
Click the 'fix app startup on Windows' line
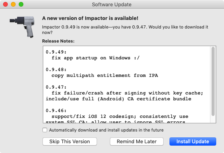(x=95, y=58)
